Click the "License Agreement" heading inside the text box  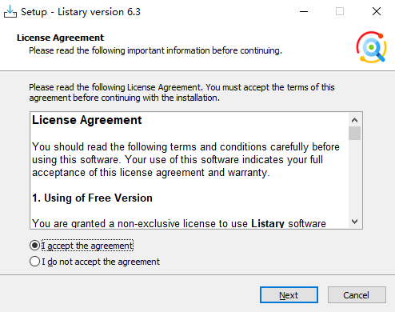point(87,120)
